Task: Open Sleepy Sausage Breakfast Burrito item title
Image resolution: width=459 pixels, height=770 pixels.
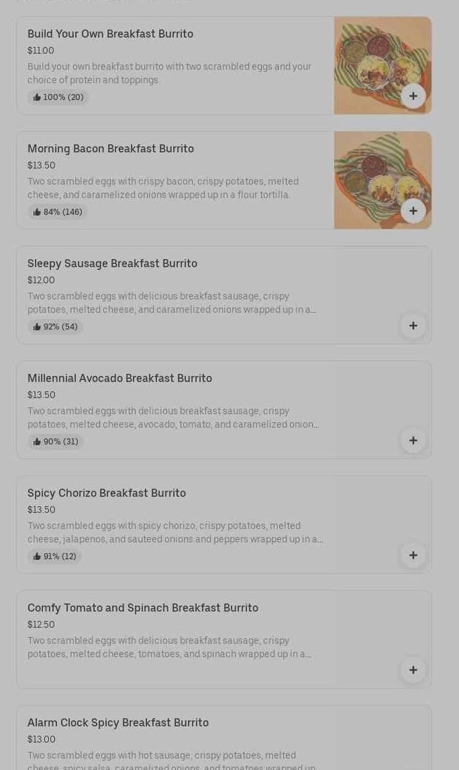Action: [112, 264]
